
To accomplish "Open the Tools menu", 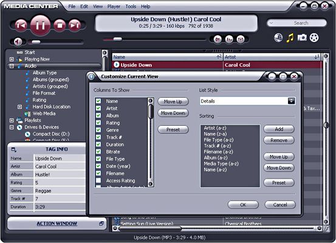I will pos(131,7).
